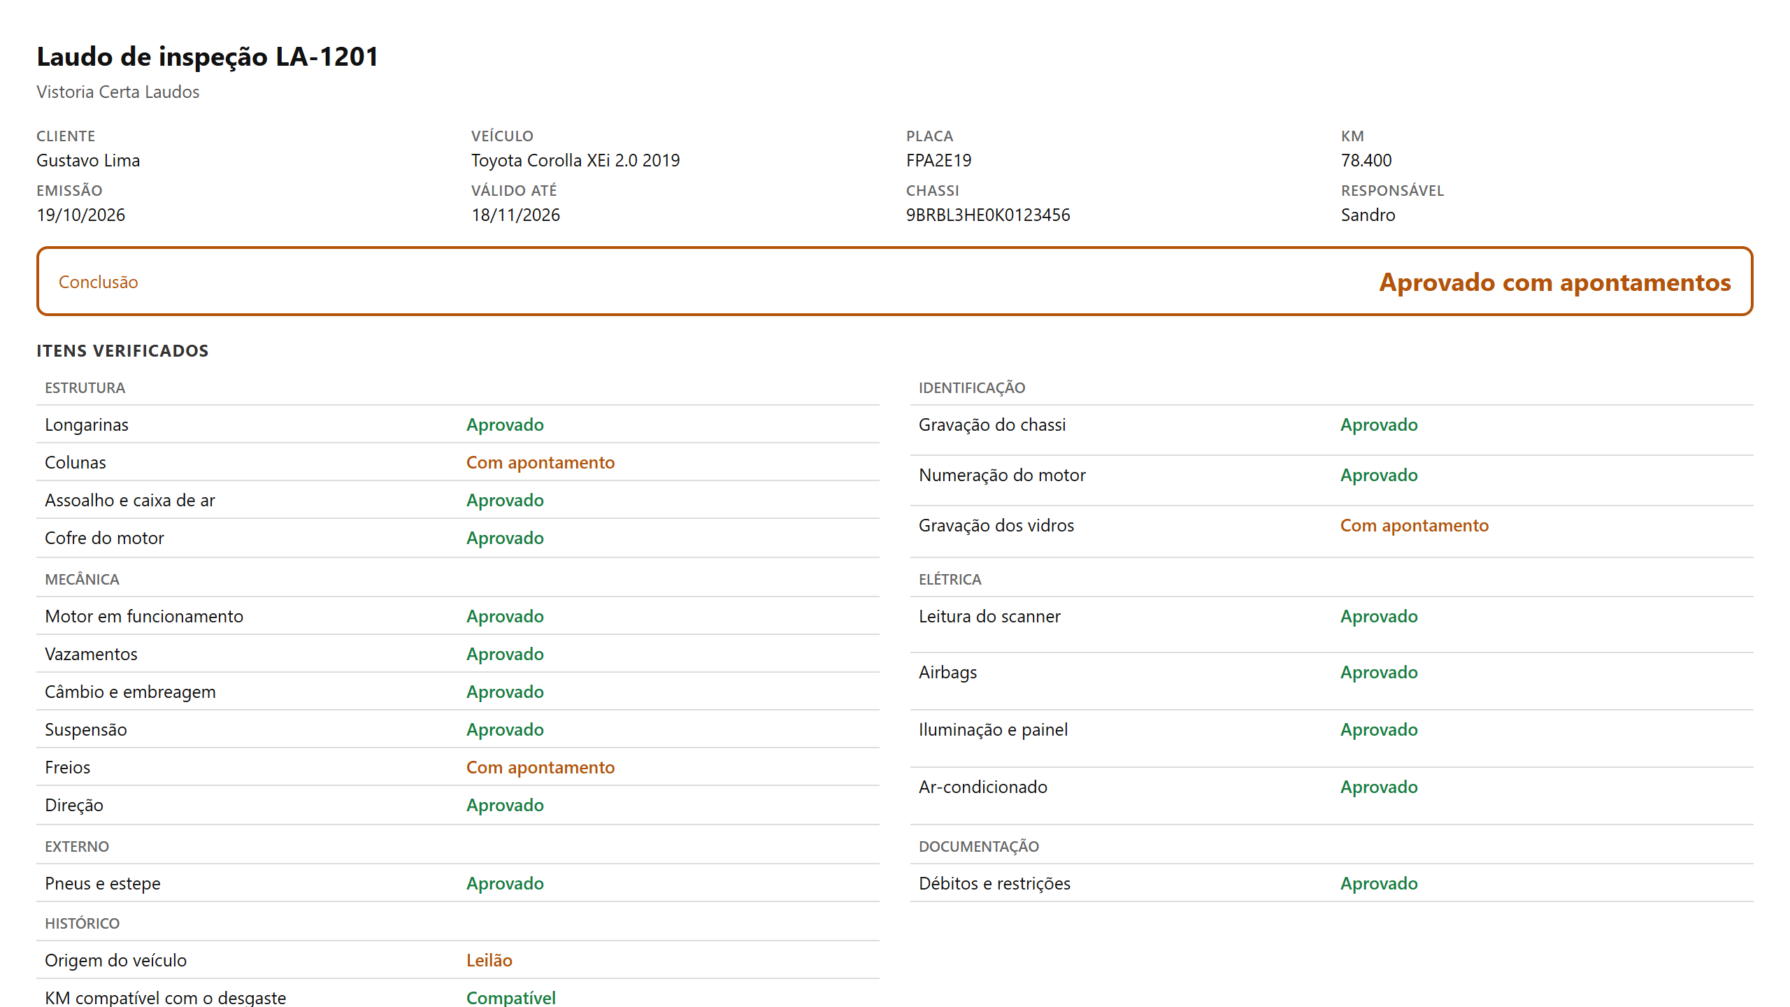Click the 'HISTÓRICO' section header

(x=83, y=923)
